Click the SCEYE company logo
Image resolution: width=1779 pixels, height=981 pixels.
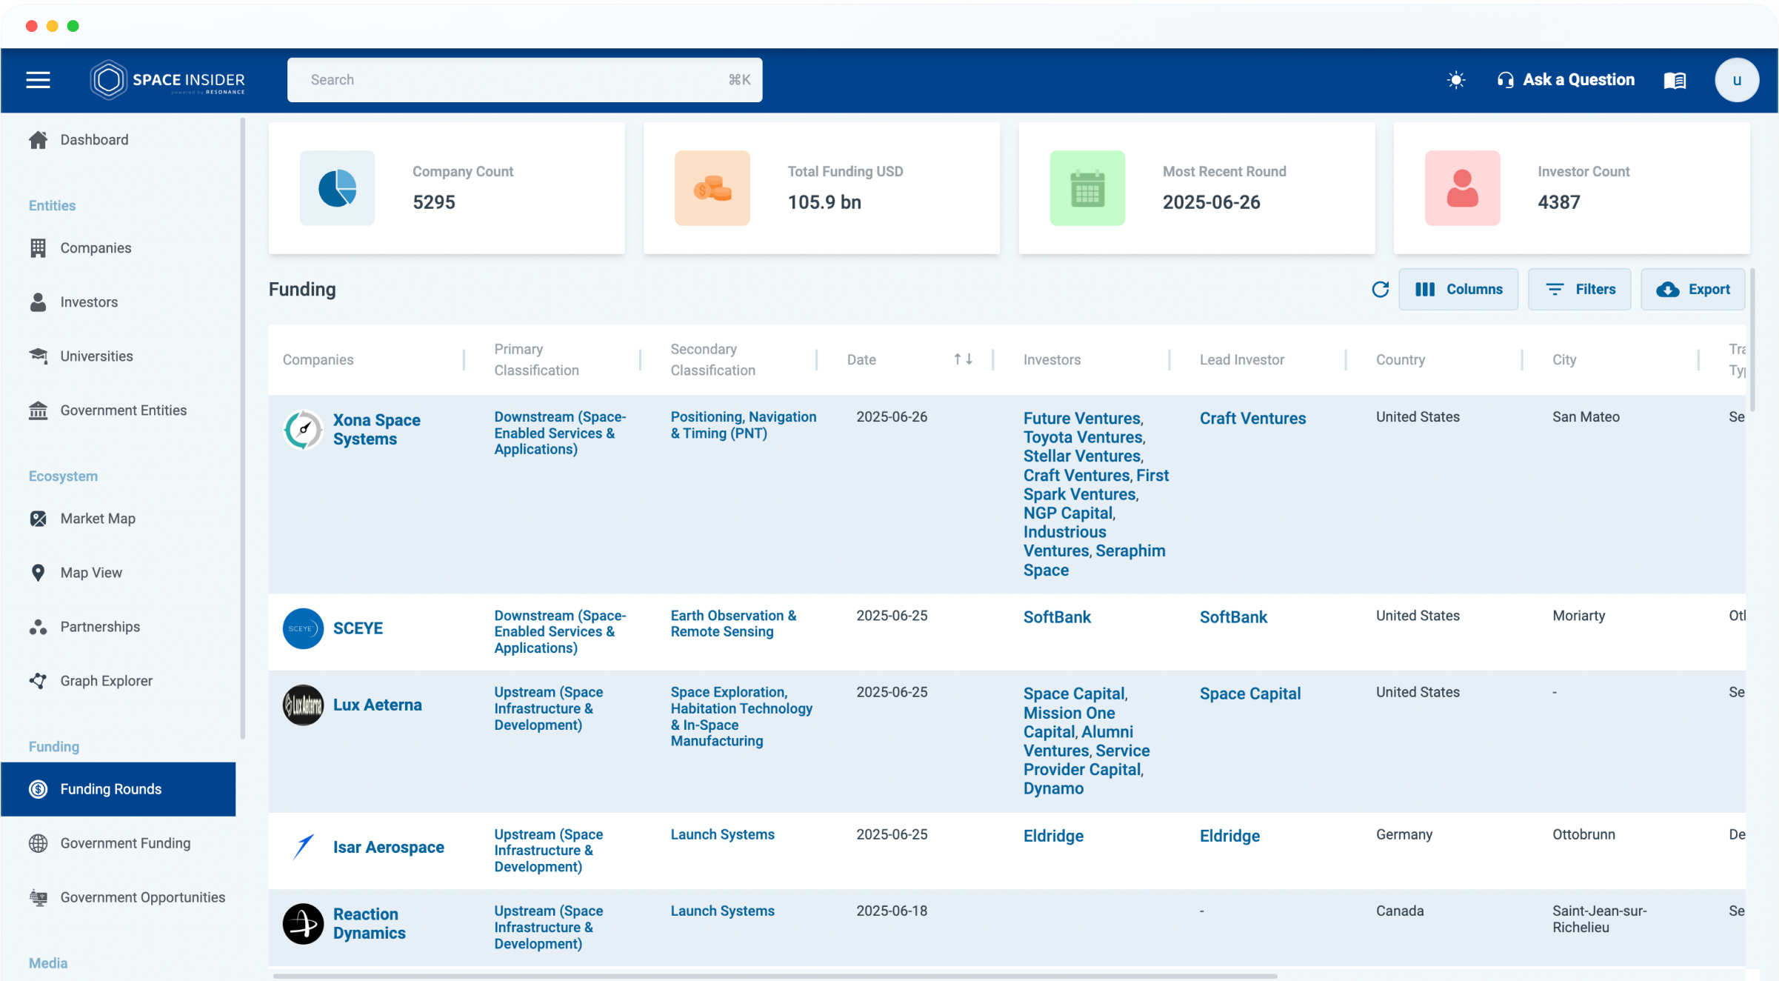(x=303, y=628)
